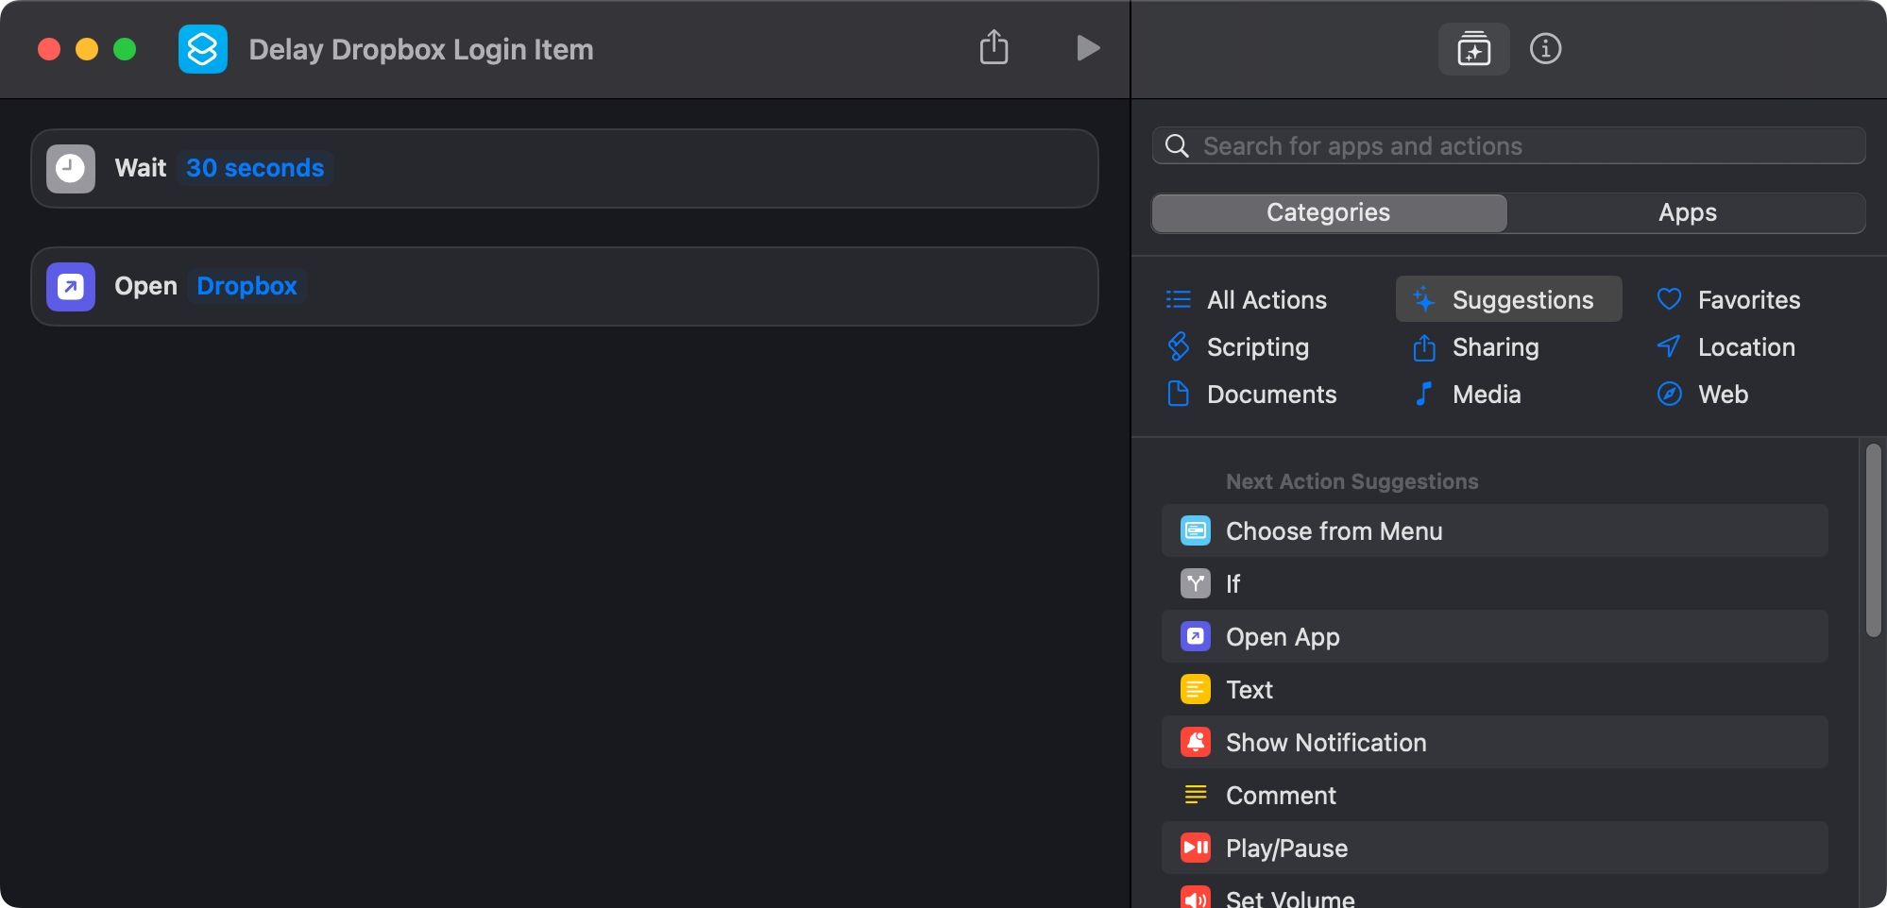Open the Scripting category
This screenshot has width=1887, height=908.
point(1257,347)
